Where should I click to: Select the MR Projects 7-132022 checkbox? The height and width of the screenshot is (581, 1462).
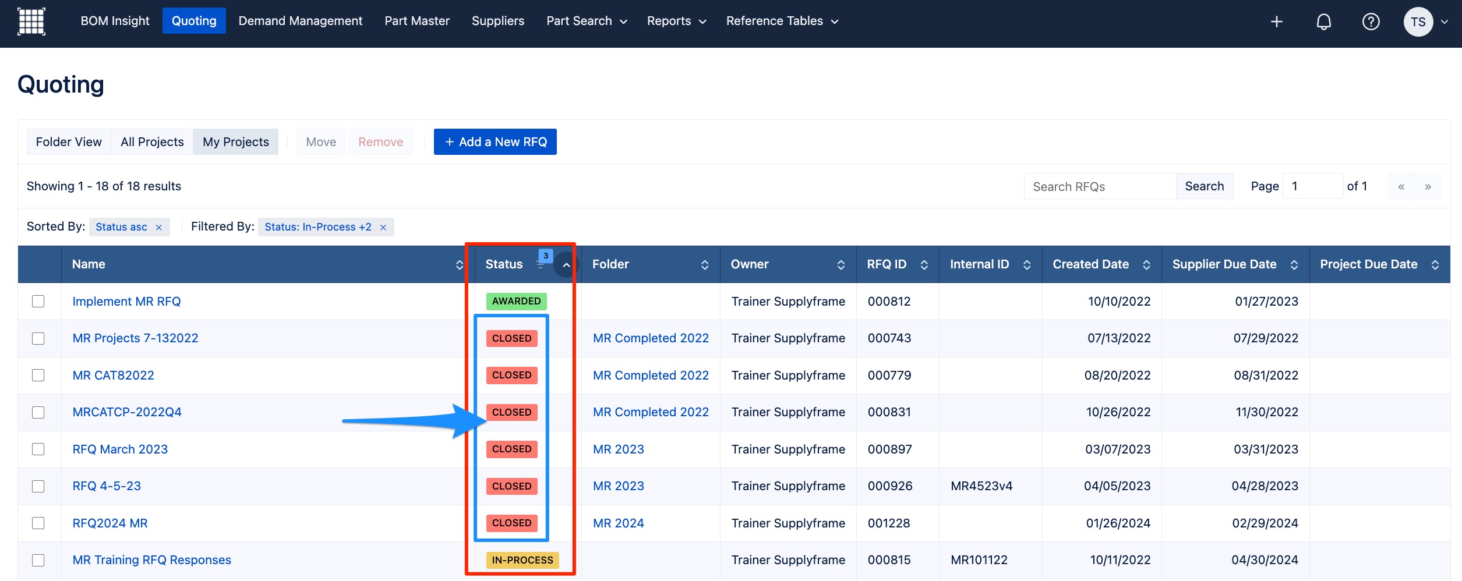pyautogui.click(x=38, y=338)
